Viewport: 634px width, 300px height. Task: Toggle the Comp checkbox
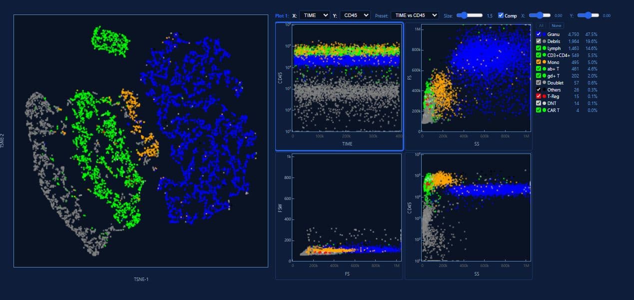pos(501,15)
